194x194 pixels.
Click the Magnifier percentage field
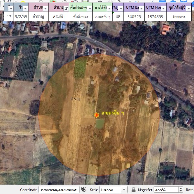pyautogui.click(x=165, y=190)
